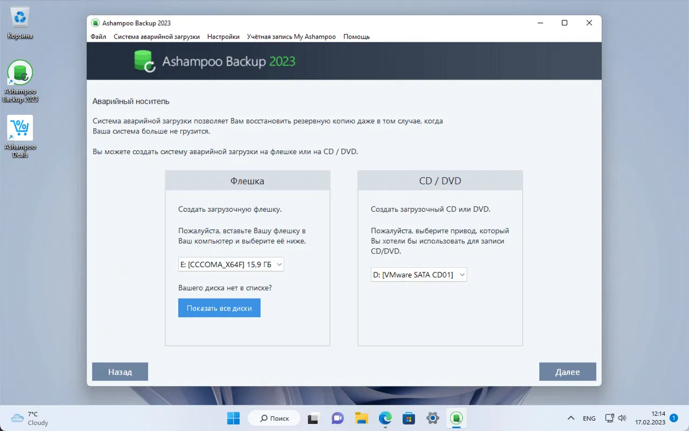Image resolution: width=689 pixels, height=431 pixels.
Task: Open the Файл menu
Action: coord(99,37)
